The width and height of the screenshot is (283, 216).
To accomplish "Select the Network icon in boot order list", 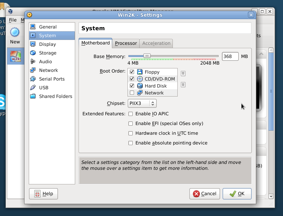I will point(140,93).
